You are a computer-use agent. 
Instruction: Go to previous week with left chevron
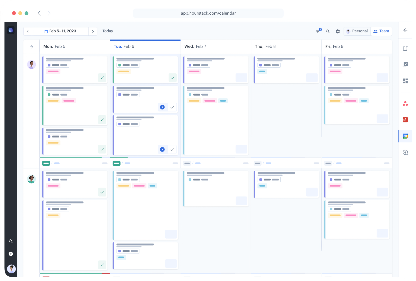coord(28,31)
